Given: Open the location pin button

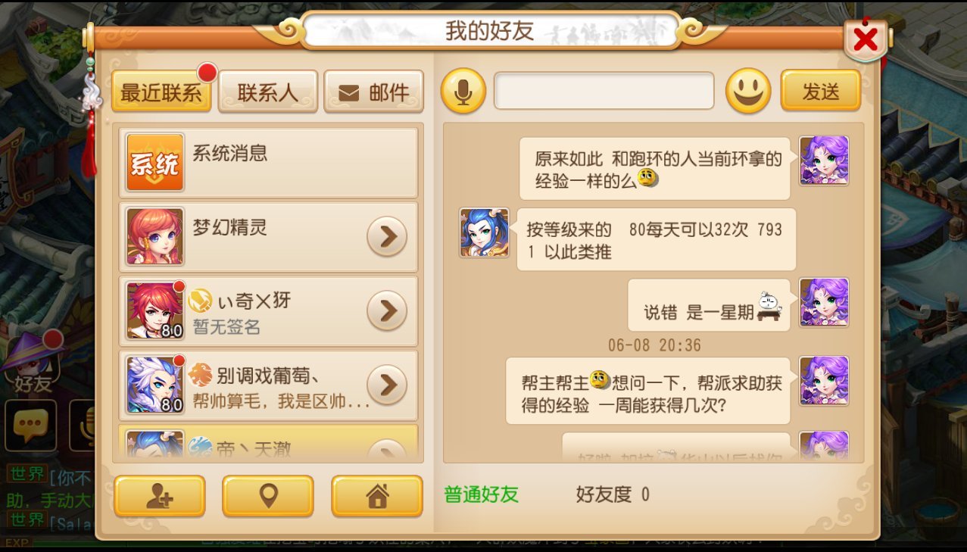Looking at the screenshot, I should [268, 496].
